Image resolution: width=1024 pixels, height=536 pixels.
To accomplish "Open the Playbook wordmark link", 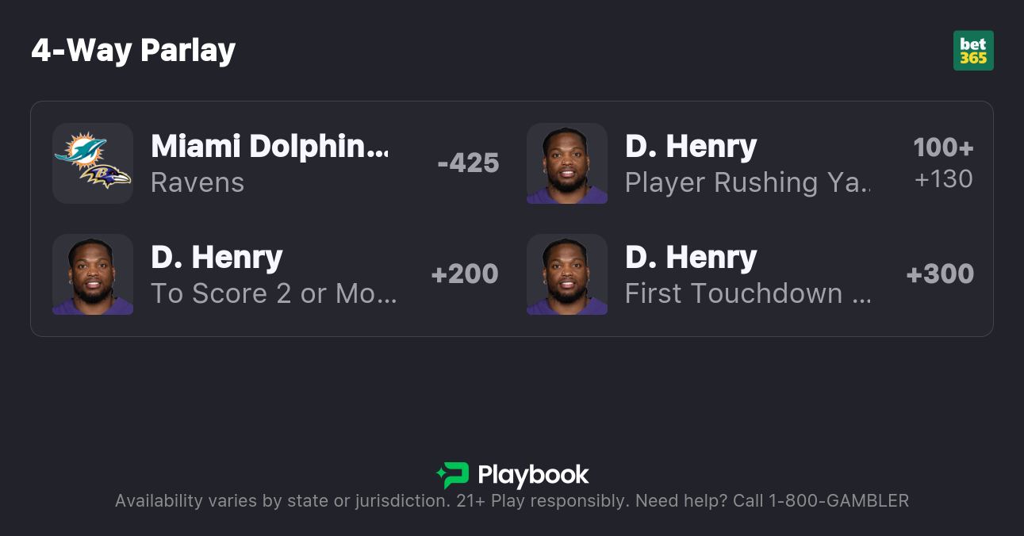I will tap(533, 475).
